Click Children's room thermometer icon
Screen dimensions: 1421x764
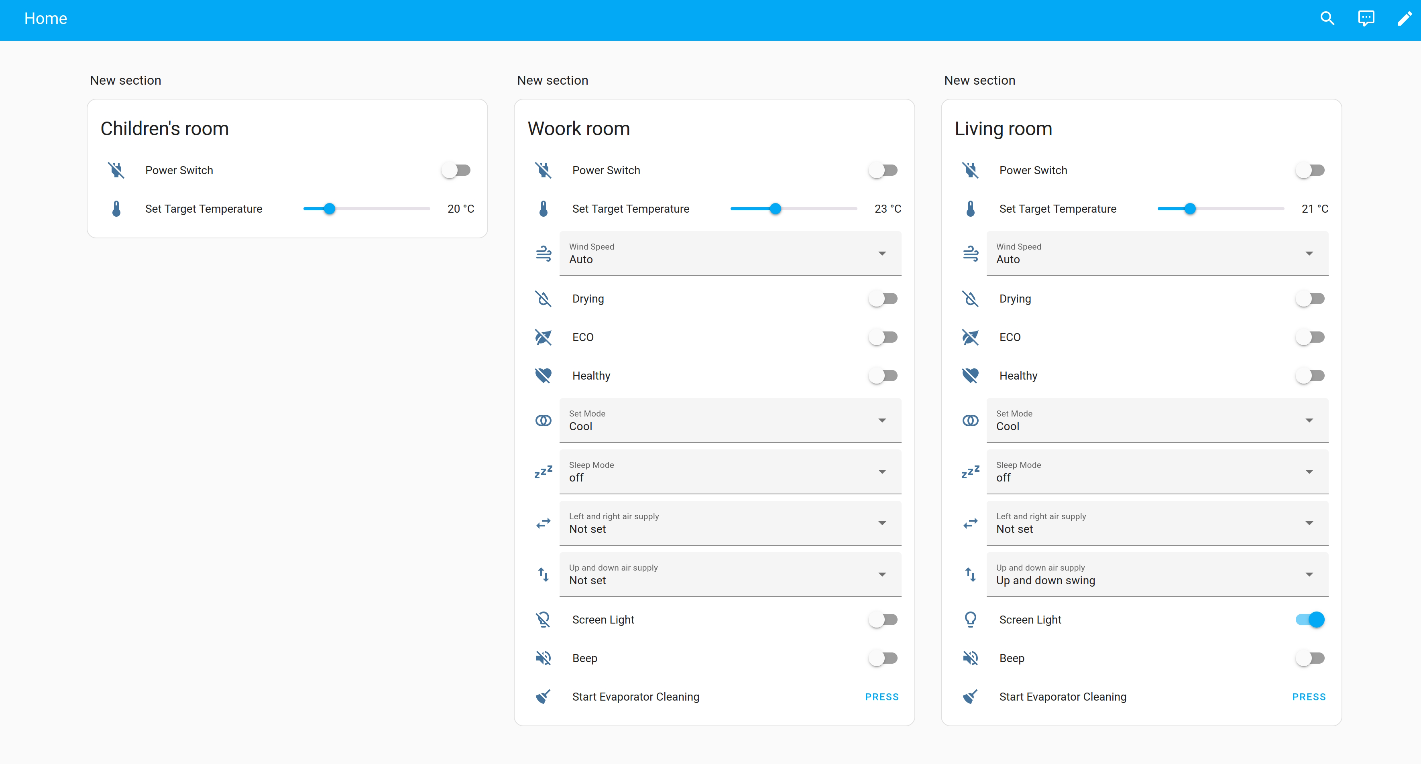pyautogui.click(x=116, y=209)
